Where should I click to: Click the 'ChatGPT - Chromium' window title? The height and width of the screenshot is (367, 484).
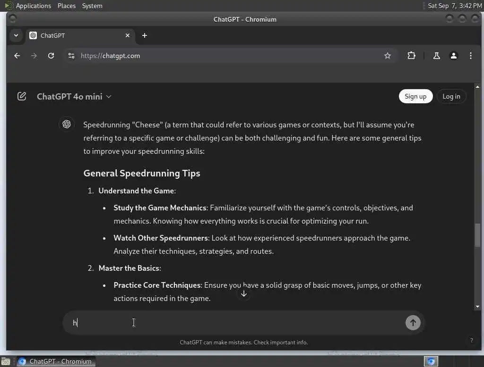[245, 19]
